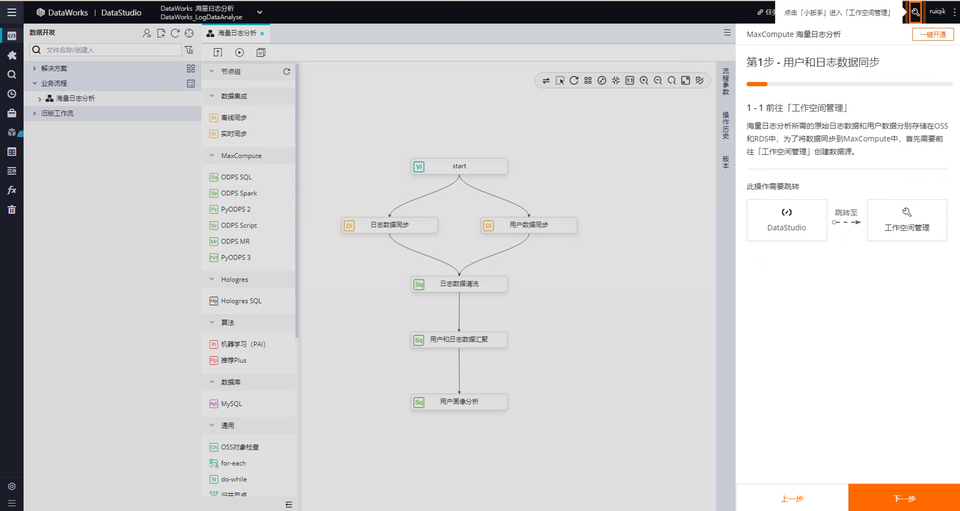Collapse the 数据集成 node category
The image size is (960, 511).
pos(212,96)
